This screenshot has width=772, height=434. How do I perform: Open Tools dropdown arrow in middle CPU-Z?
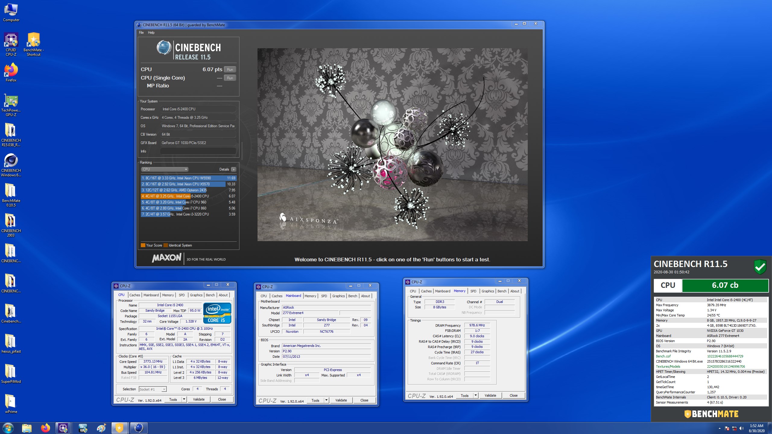pyautogui.click(x=326, y=400)
